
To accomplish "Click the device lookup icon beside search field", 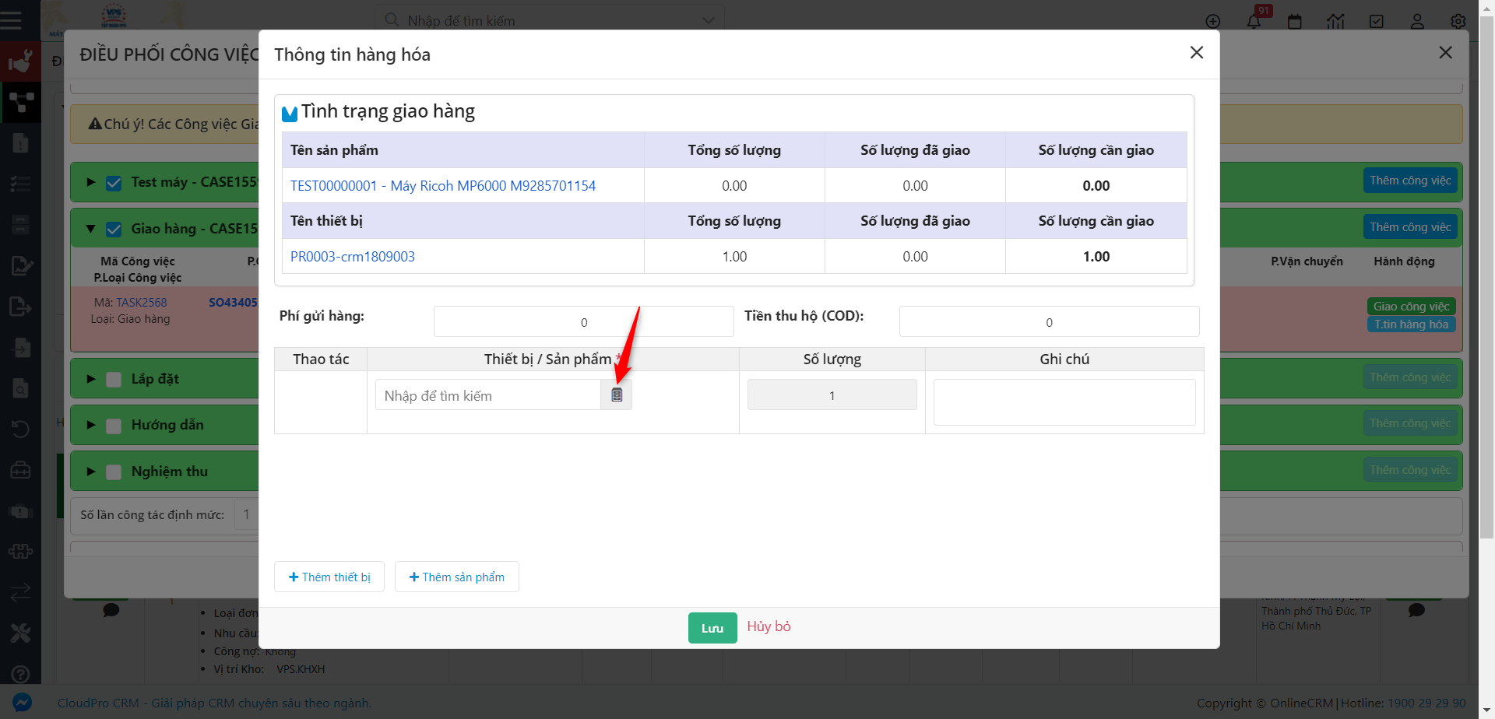I will (617, 395).
